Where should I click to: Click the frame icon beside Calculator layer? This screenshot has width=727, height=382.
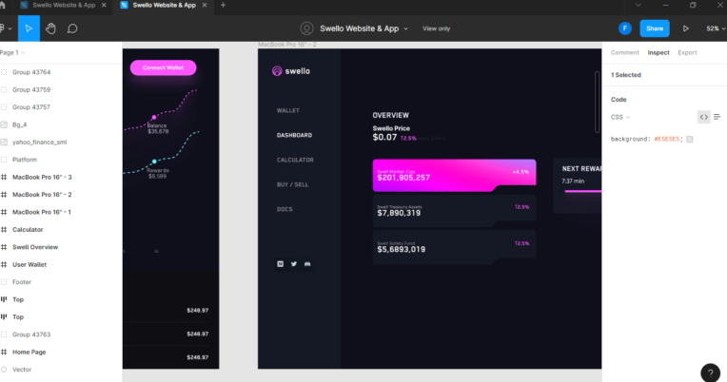tap(4, 230)
